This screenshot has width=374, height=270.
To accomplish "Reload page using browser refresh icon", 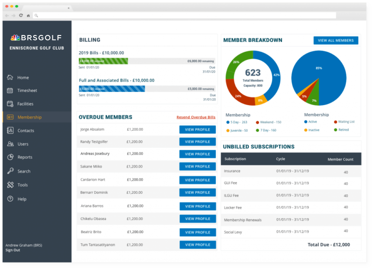I will pos(21,15).
